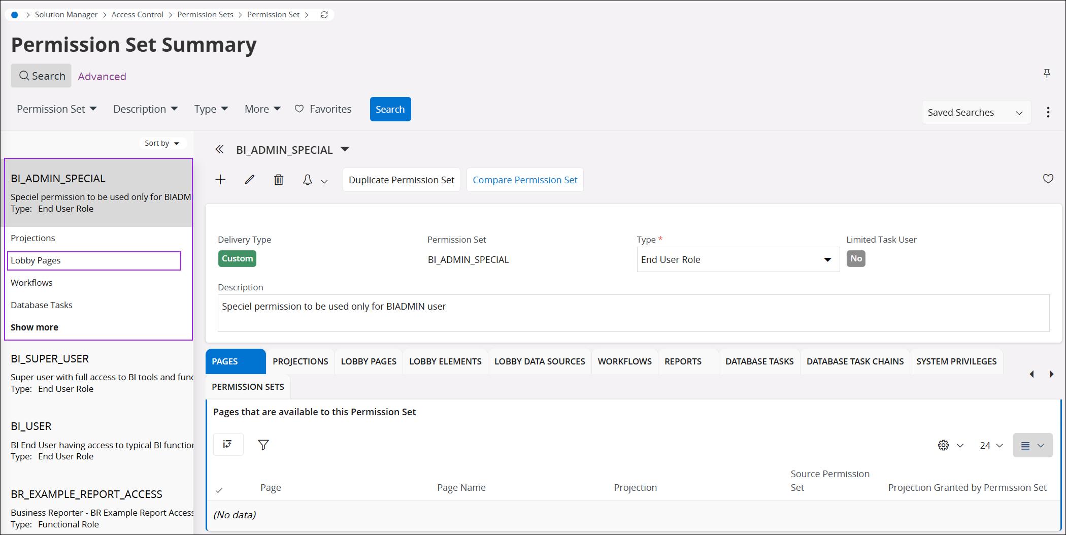Open the Sort by dropdown
This screenshot has height=535, width=1066.
point(162,143)
